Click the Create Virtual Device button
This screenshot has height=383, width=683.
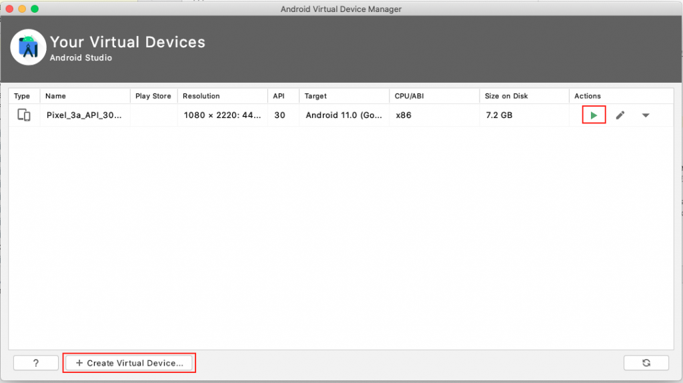coord(129,363)
